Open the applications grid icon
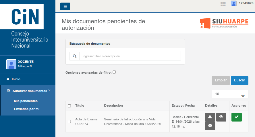Viewport: 255px width, 137px height. point(223,4)
